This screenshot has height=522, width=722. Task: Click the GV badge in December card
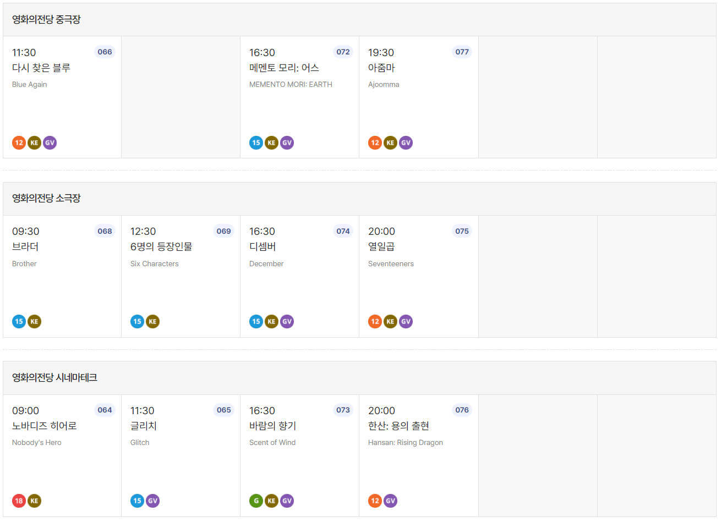coord(287,321)
